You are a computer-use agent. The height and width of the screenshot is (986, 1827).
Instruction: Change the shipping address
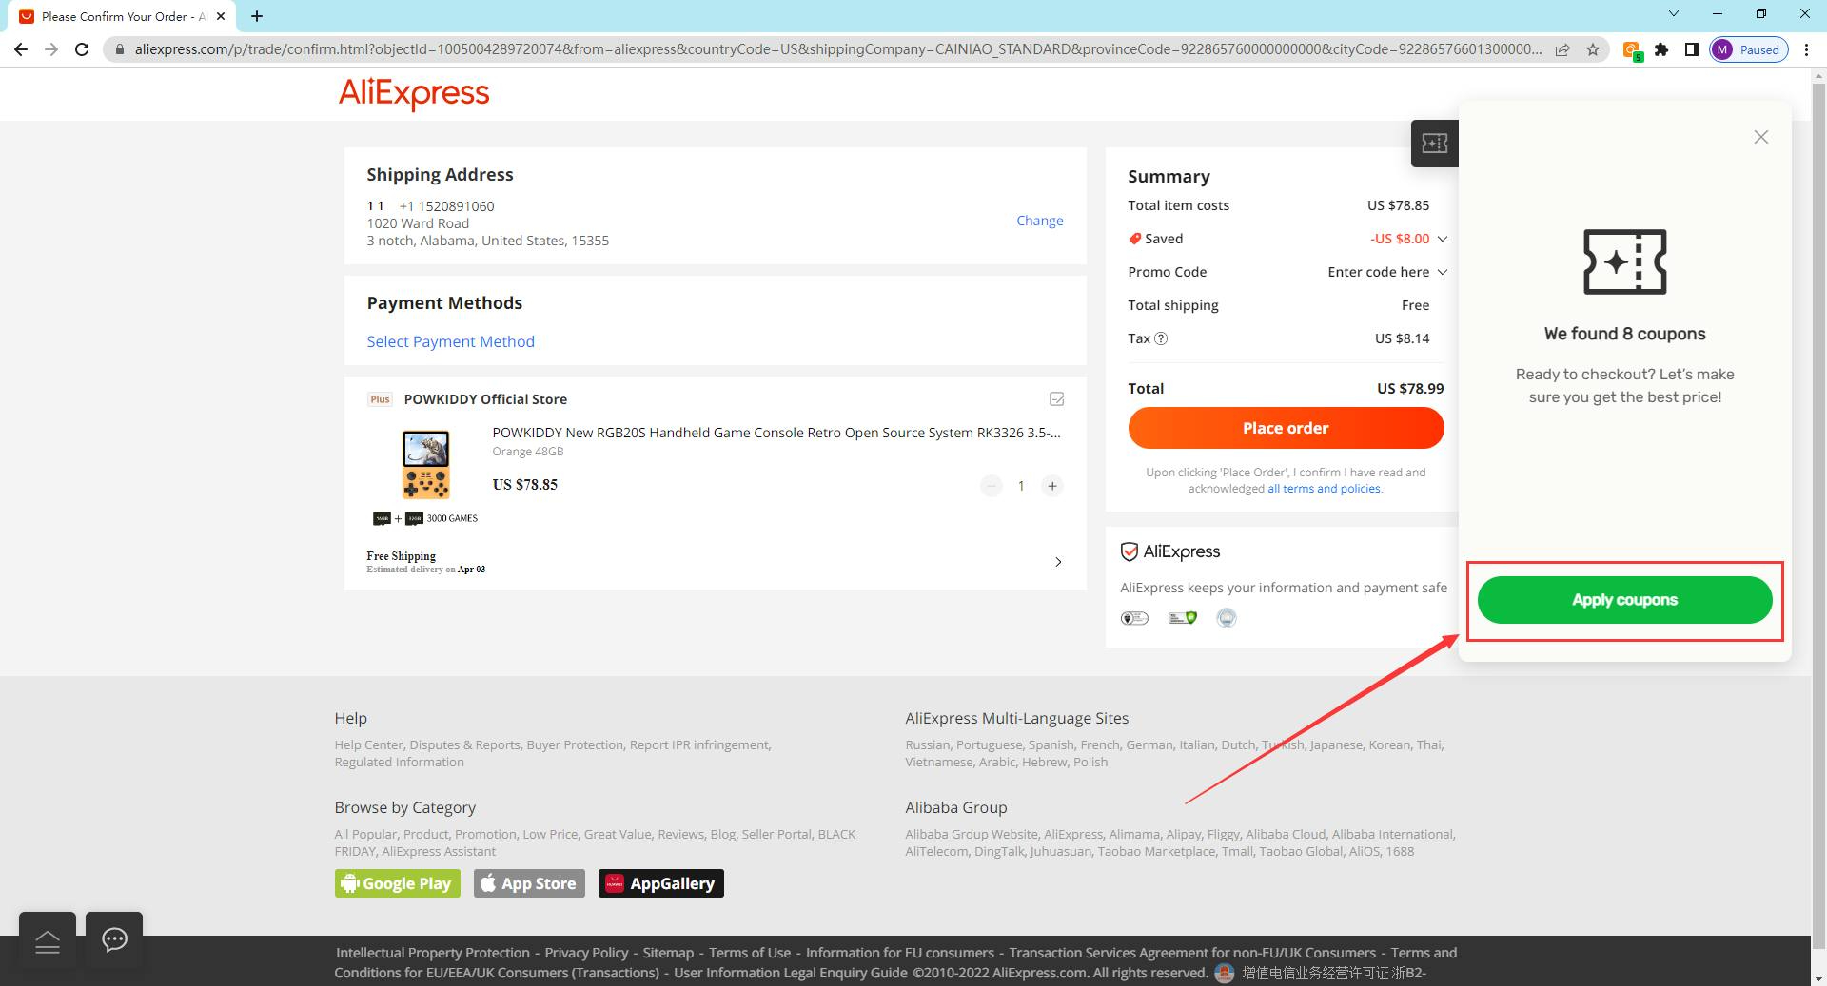[x=1039, y=221]
